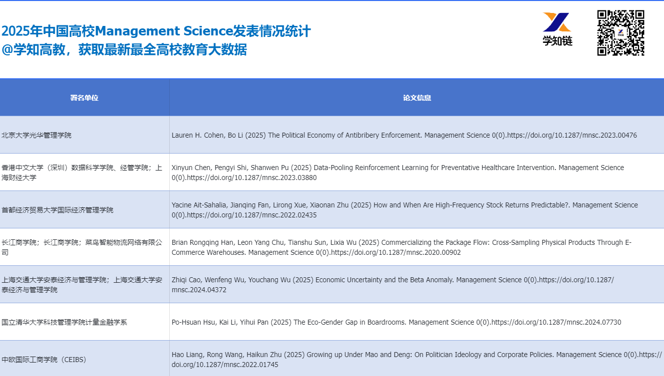Open the Data-Pooling Reinforcement Learning paper entry
664x376 pixels.
tap(397, 173)
